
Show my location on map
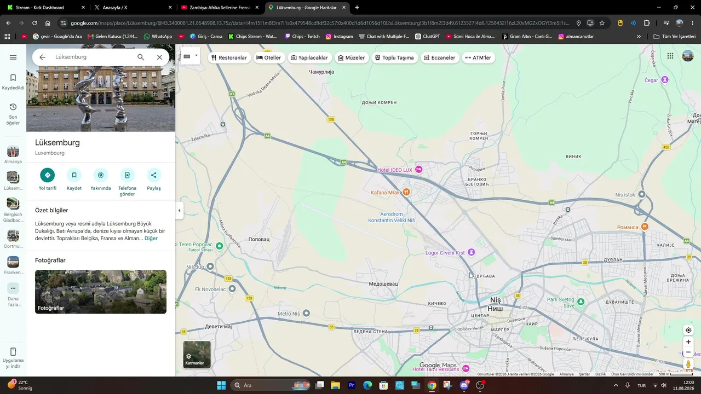(688, 330)
